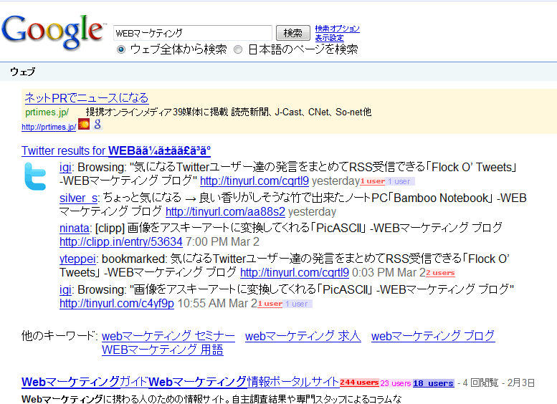
Task: Open the 表示設定 link
Action: (329, 38)
